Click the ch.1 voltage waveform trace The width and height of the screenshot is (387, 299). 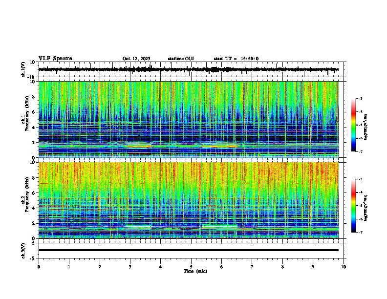(188, 69)
